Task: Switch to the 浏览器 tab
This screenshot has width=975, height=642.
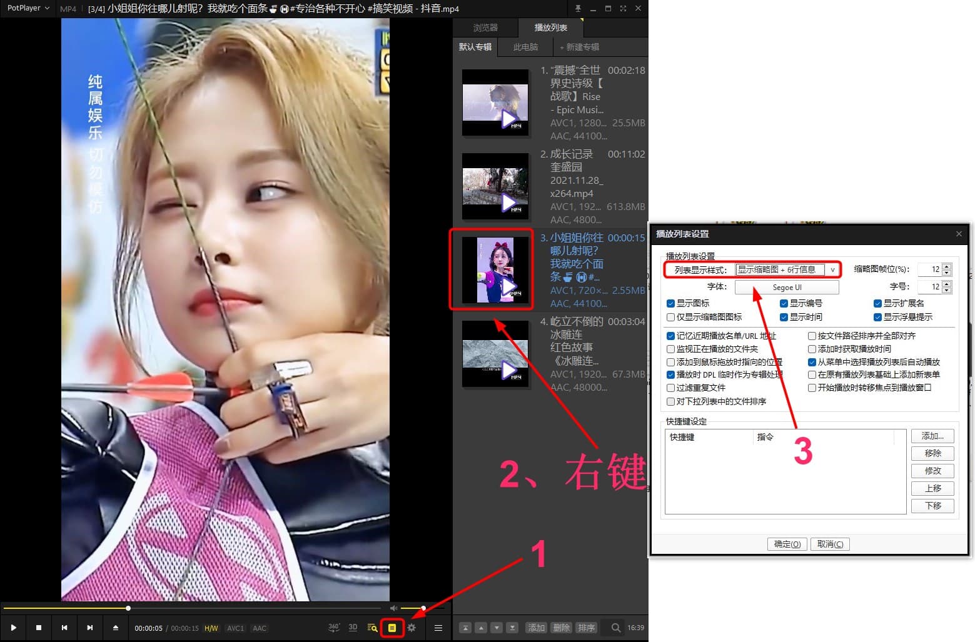Action: [485, 28]
